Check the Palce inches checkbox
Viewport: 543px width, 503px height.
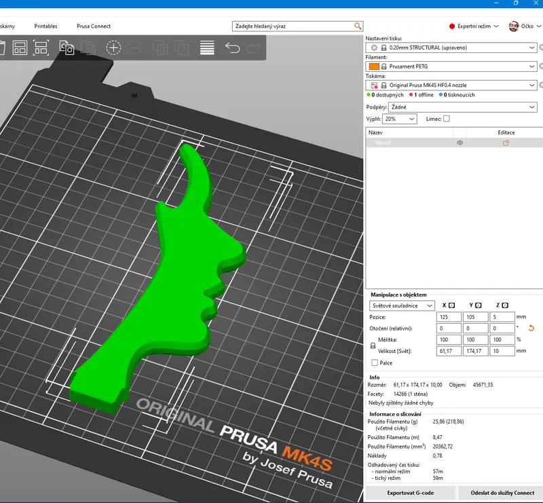pos(375,362)
